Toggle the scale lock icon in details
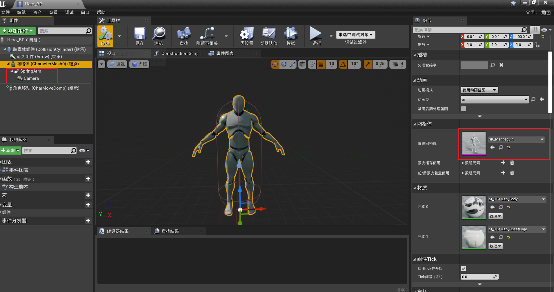 537,45
